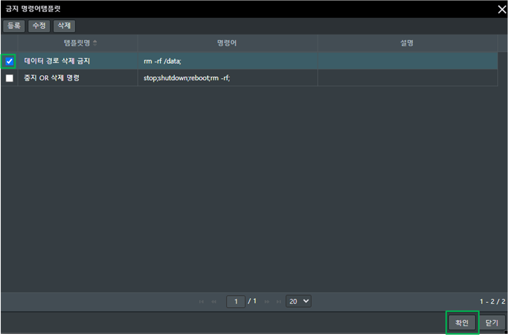The width and height of the screenshot is (508, 335).
Task: Click the first page pagination icon
Action: pos(201,302)
